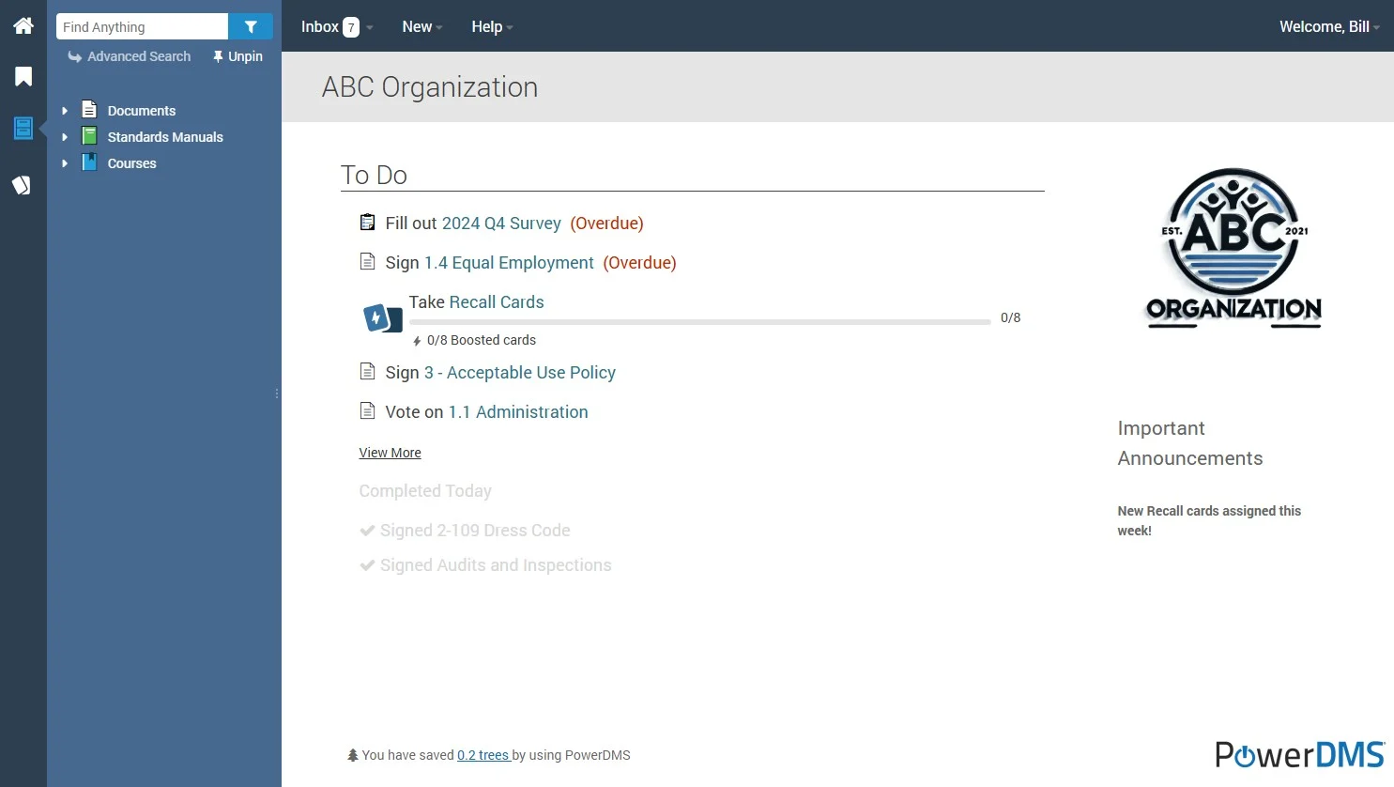
Task: Click Signed Audits and Inspections entry
Action: pos(496,564)
